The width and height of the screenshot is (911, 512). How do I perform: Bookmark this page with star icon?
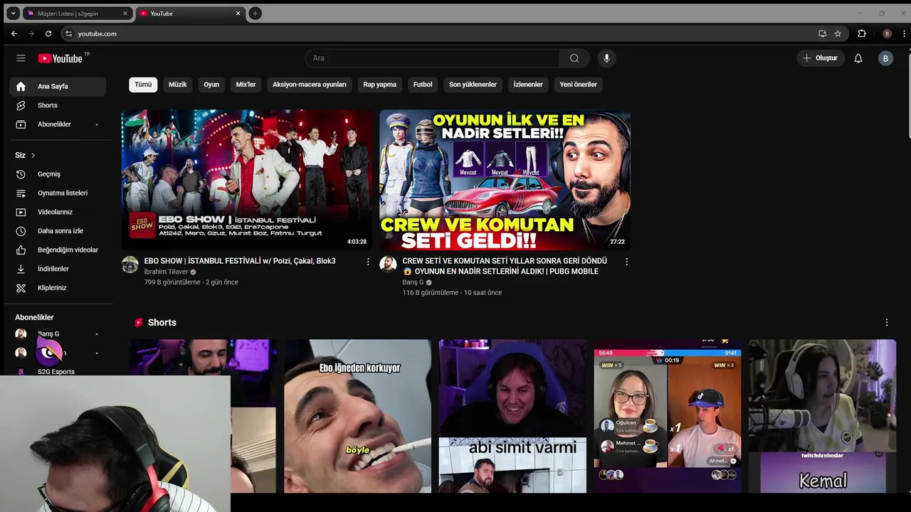(x=838, y=33)
